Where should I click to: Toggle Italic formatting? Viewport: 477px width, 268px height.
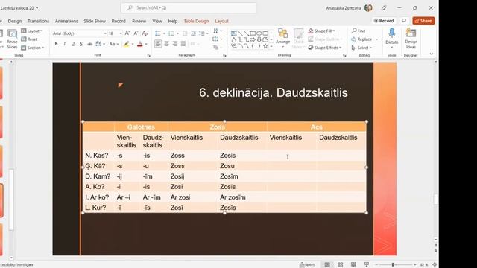[x=65, y=44]
